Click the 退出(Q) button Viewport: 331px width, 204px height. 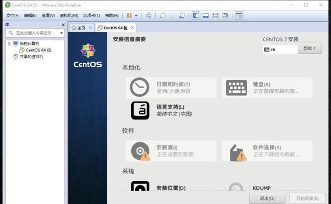tap(267, 198)
